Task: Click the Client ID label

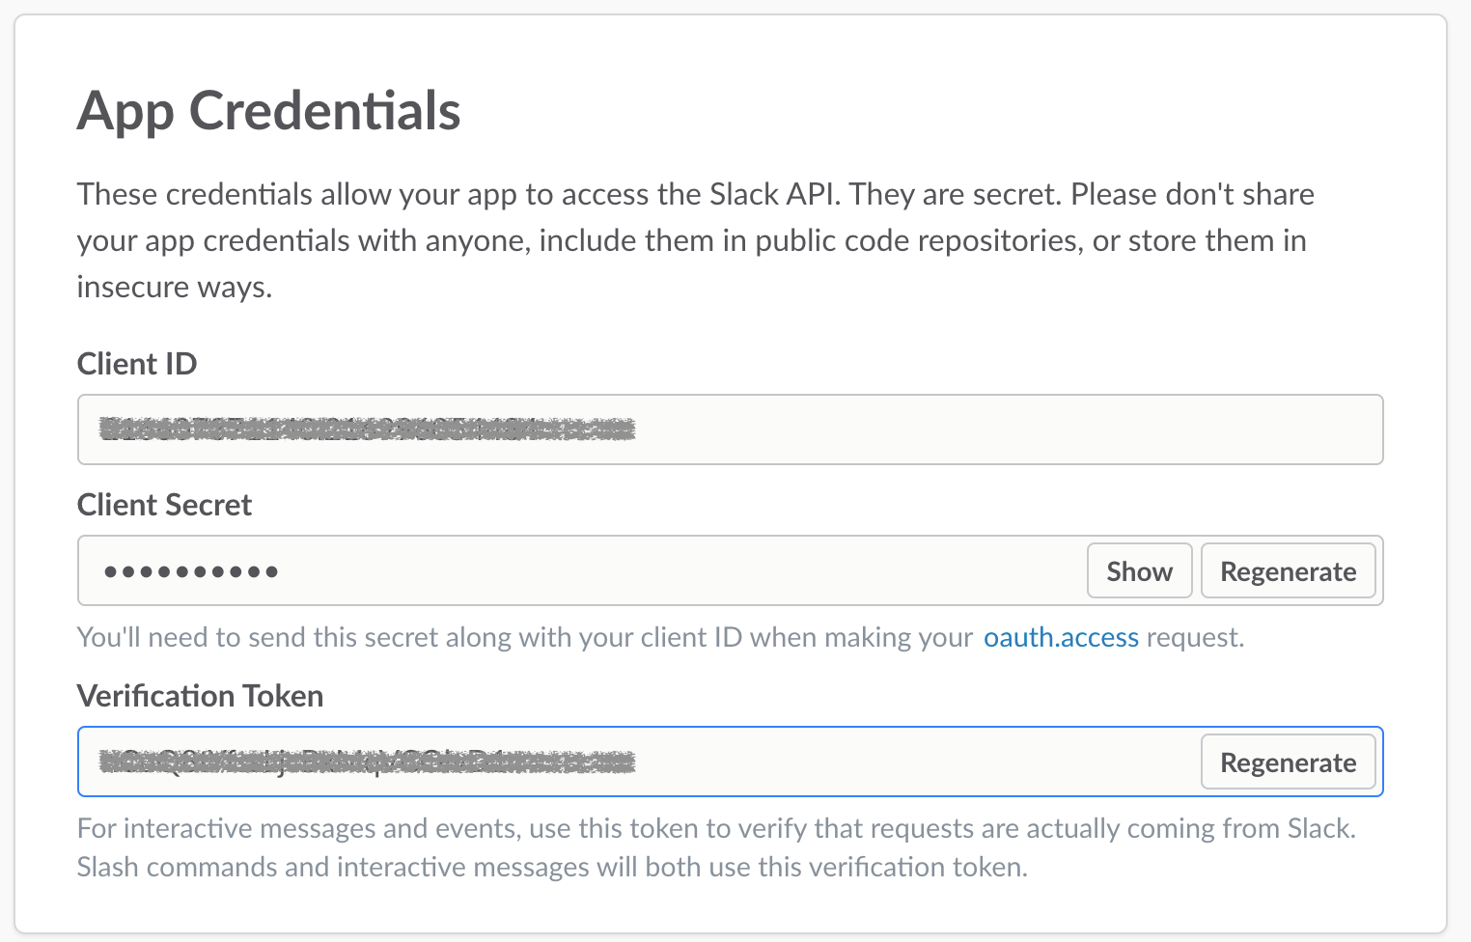Action: click(x=136, y=364)
